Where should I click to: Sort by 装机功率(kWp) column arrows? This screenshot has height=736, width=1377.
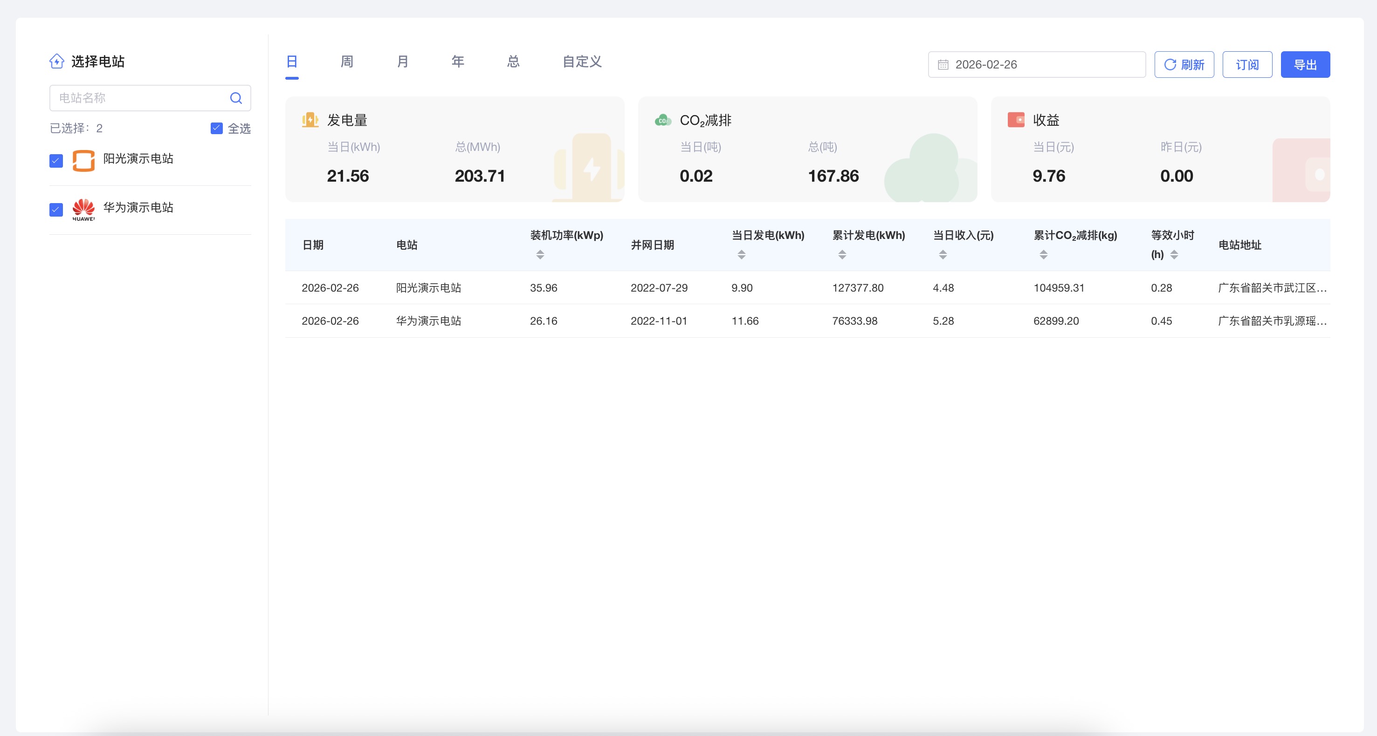(x=540, y=255)
